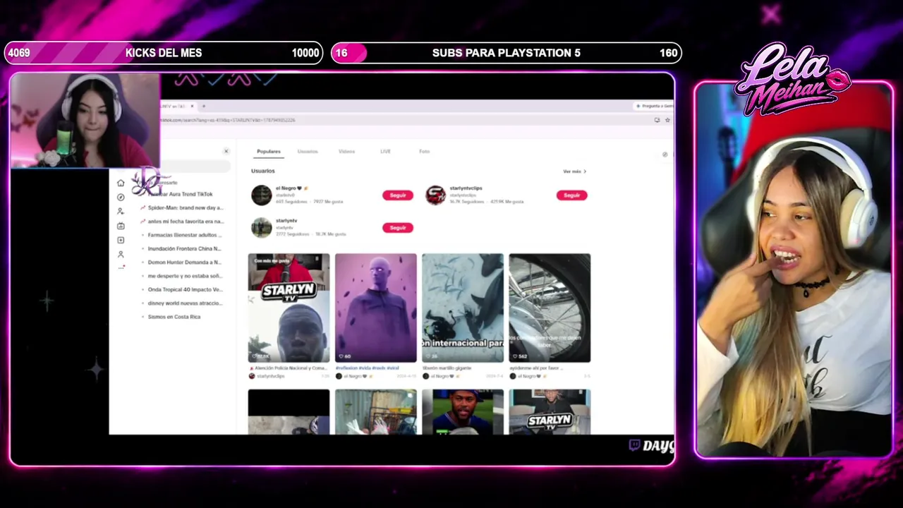Switch to the Videos tab
Image resolution: width=903 pixels, height=508 pixels.
click(x=346, y=152)
